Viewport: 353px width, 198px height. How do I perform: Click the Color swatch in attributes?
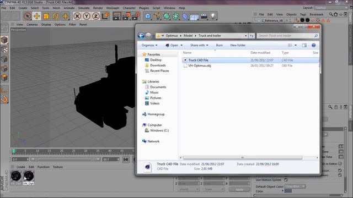288,191
